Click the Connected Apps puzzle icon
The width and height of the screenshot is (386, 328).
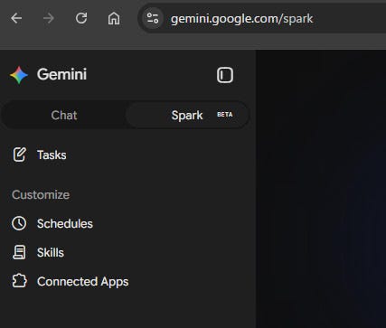click(x=20, y=281)
